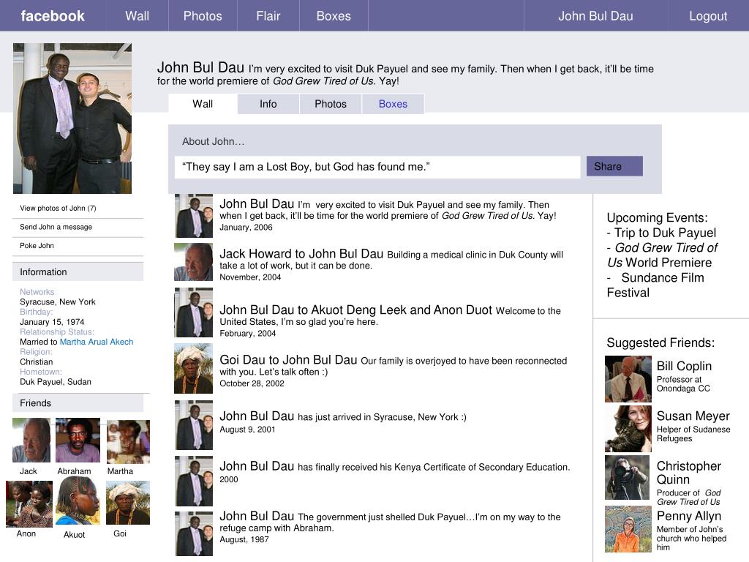Open Christopher Quinn's suggested friend photo
This screenshot has height=562, width=749.
click(x=627, y=477)
